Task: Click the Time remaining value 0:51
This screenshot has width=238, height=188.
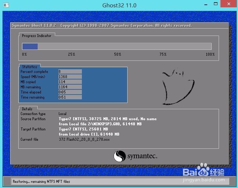Action: point(70,97)
